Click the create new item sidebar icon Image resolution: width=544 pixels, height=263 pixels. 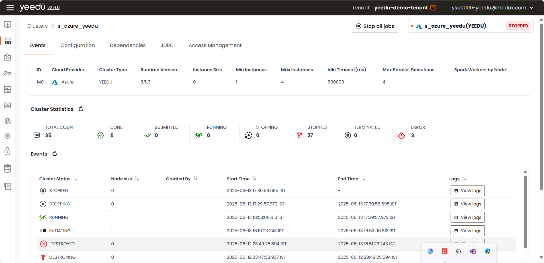(x=8, y=25)
